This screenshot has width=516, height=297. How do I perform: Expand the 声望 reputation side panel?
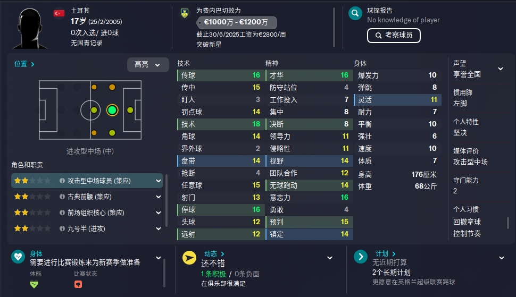click(x=501, y=69)
